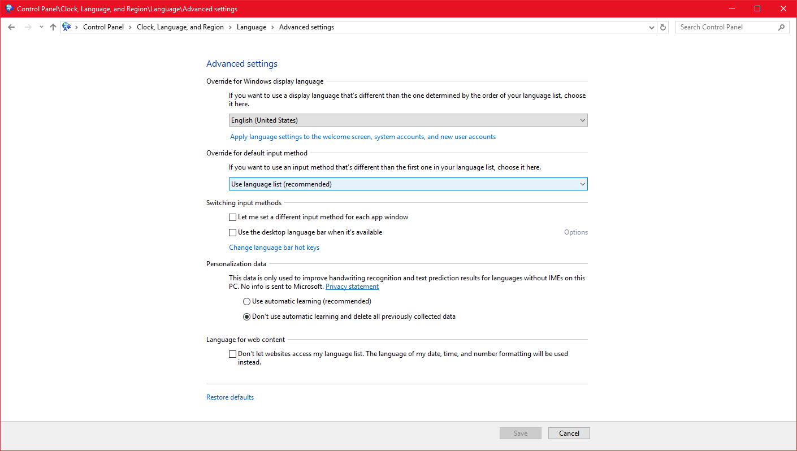
Task: Close the Advanced settings window
Action: [x=783, y=8]
